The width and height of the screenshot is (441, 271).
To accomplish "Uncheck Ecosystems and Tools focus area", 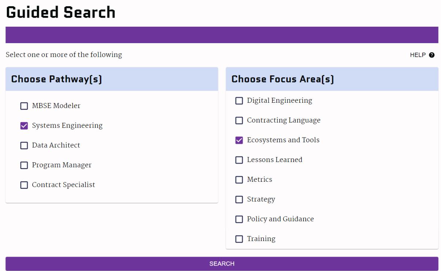I will point(239,140).
